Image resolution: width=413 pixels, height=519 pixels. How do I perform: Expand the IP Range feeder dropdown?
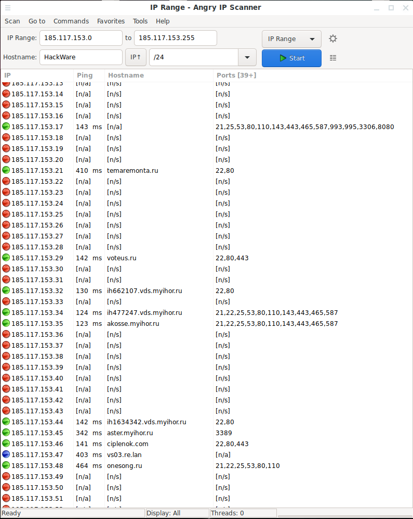point(291,39)
